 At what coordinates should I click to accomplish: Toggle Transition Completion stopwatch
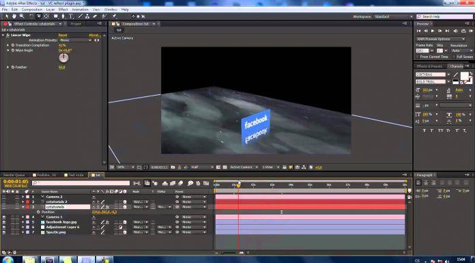tap(13, 45)
